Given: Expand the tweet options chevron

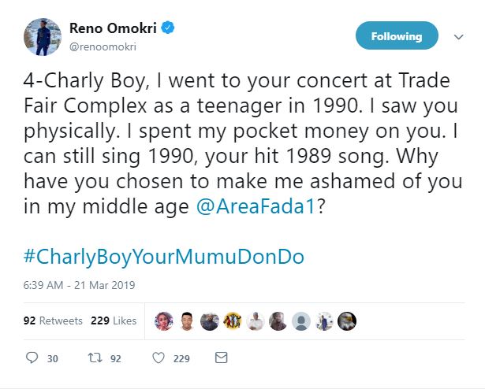Looking at the screenshot, I should click(x=458, y=37).
